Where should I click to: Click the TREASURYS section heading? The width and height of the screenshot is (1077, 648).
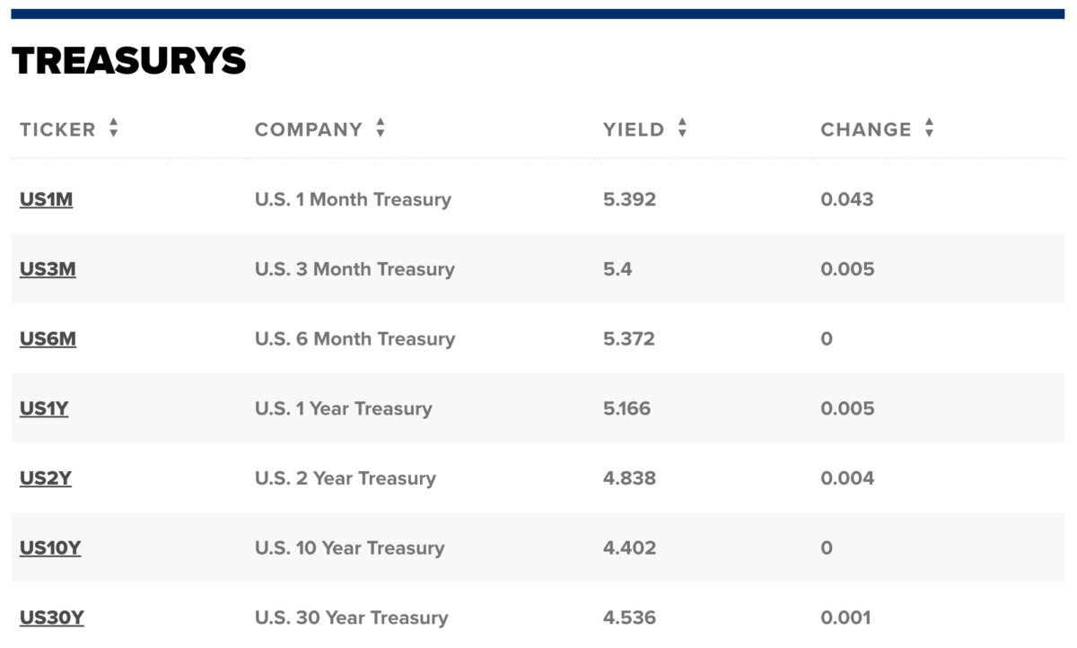128,60
